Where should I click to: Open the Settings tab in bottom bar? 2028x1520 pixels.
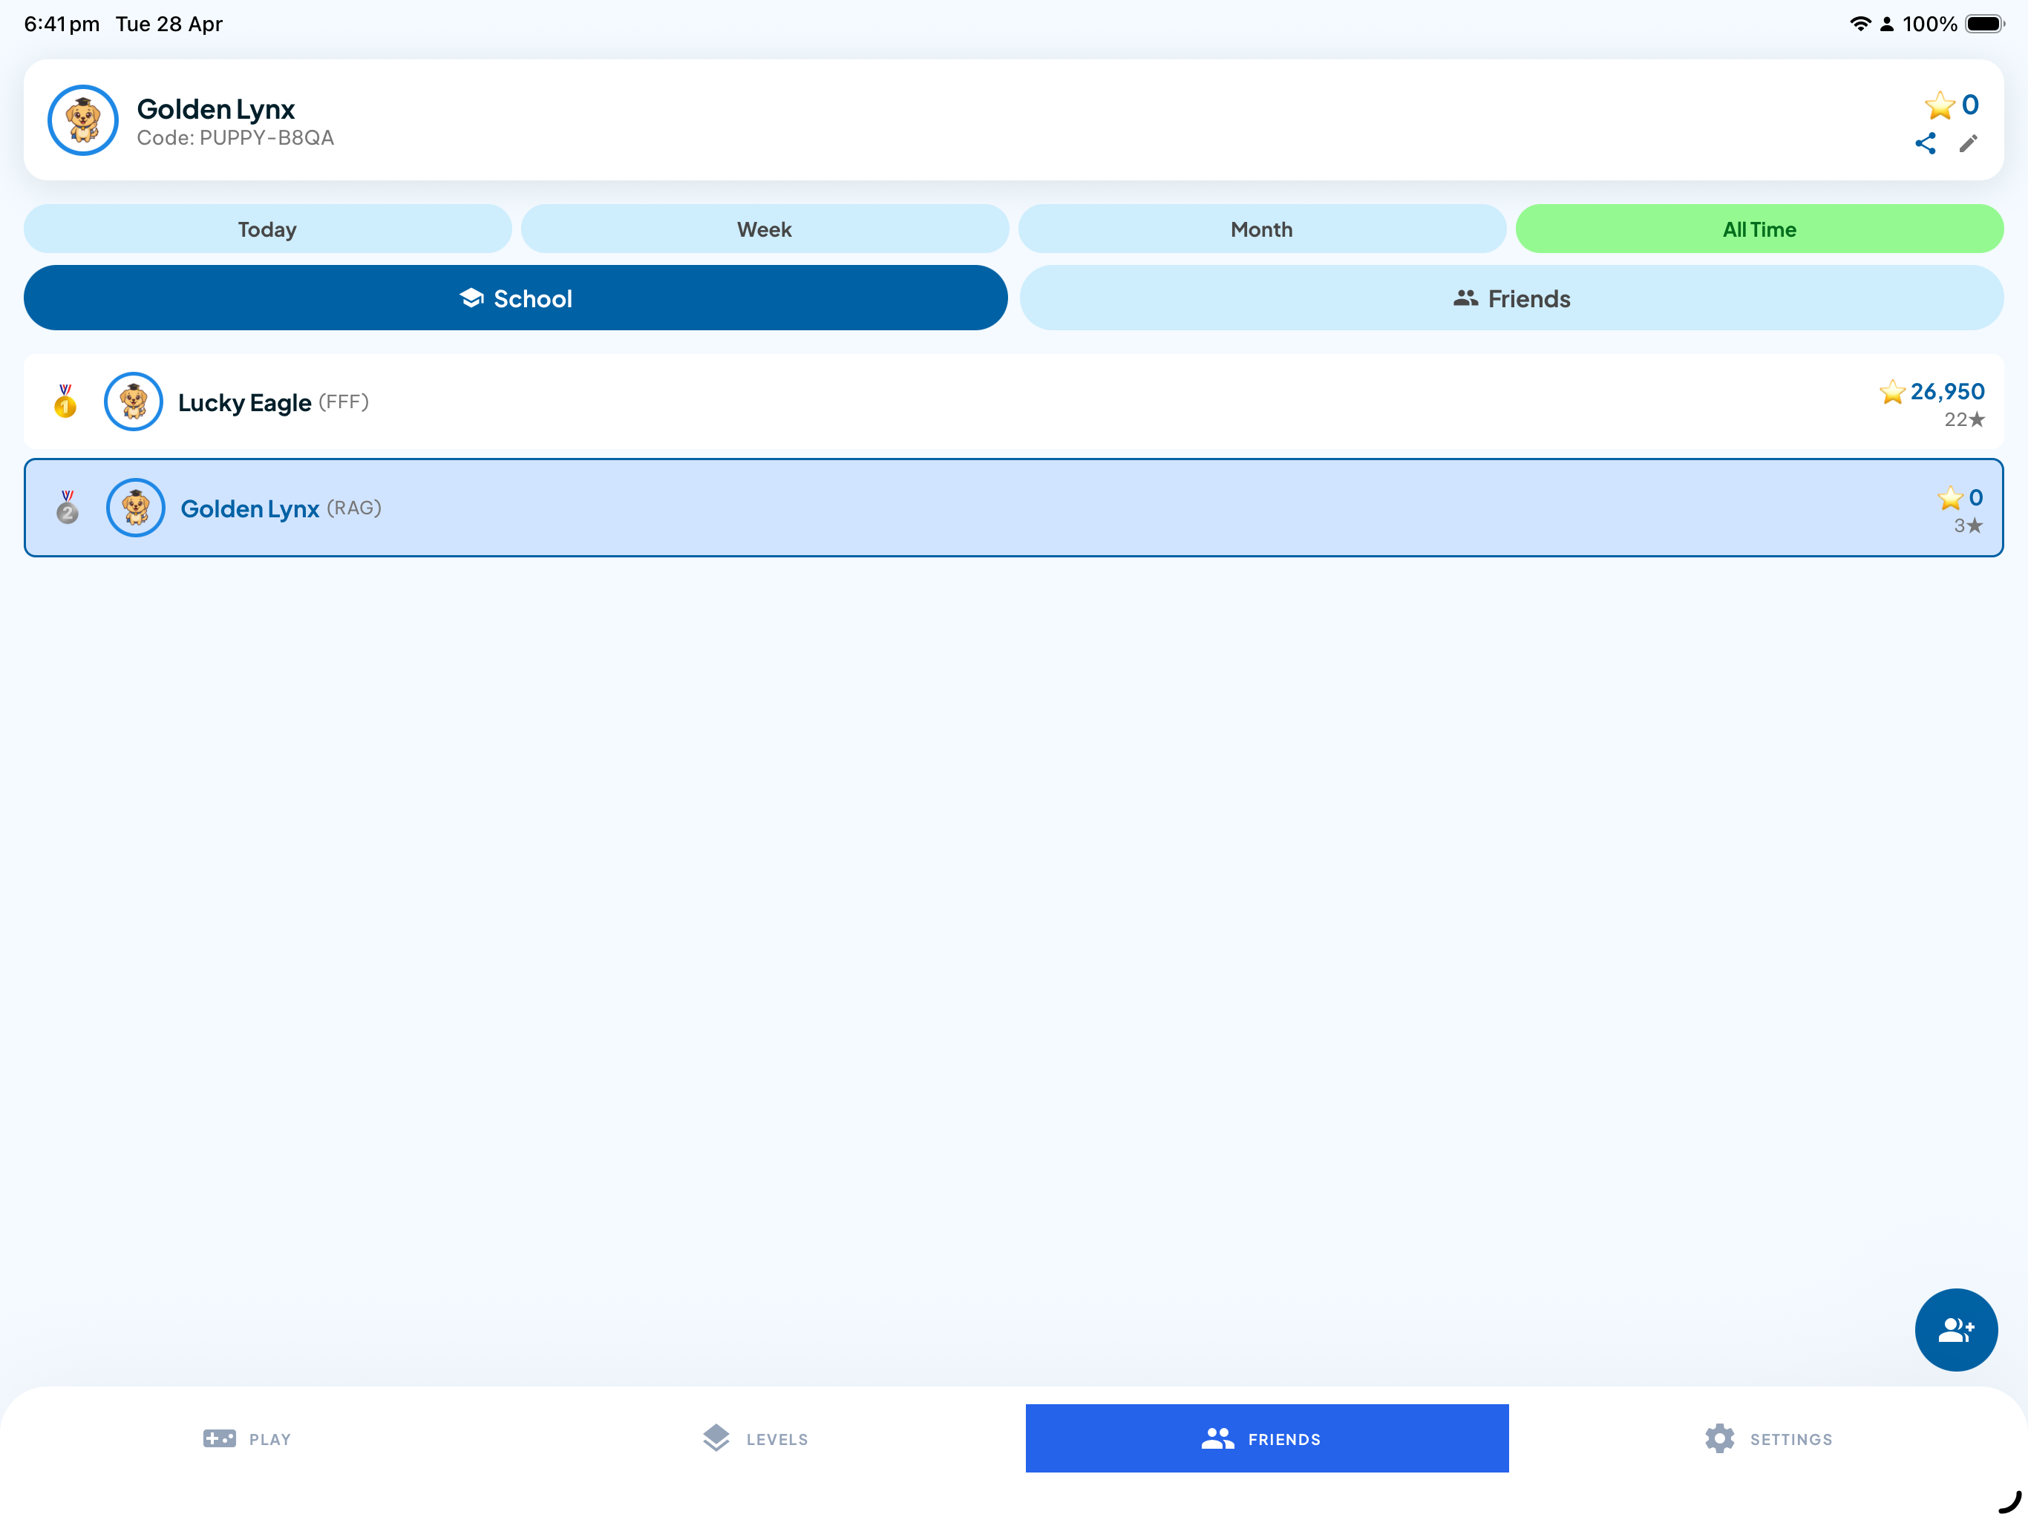[1768, 1438]
